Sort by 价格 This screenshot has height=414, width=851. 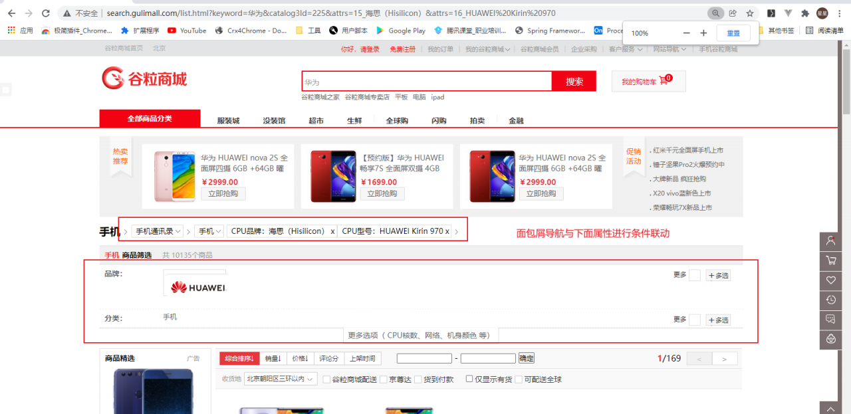click(x=300, y=359)
